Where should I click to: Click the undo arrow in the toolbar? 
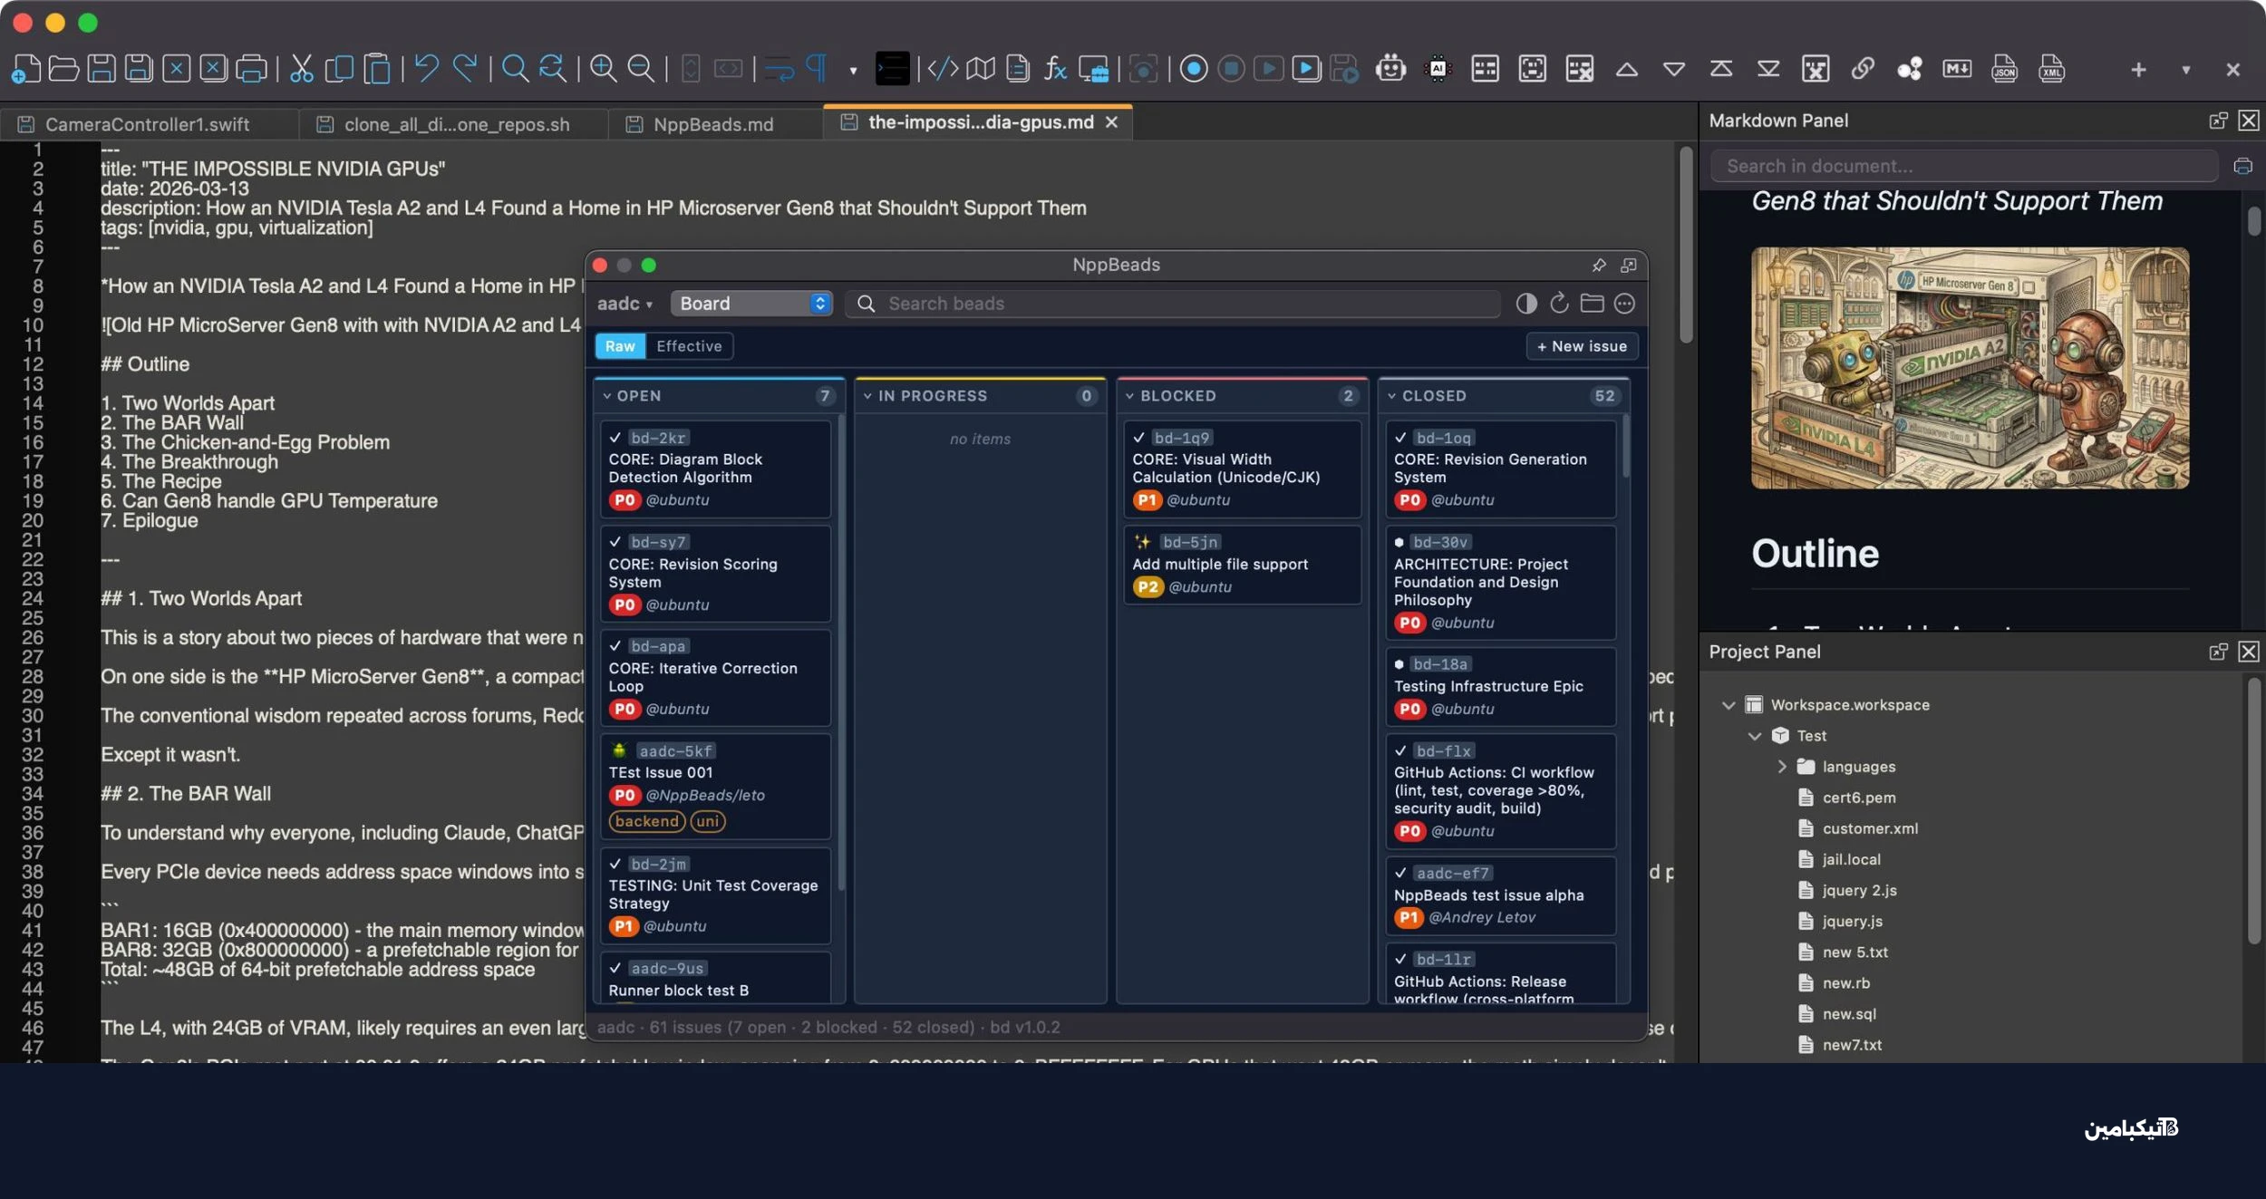tap(427, 69)
